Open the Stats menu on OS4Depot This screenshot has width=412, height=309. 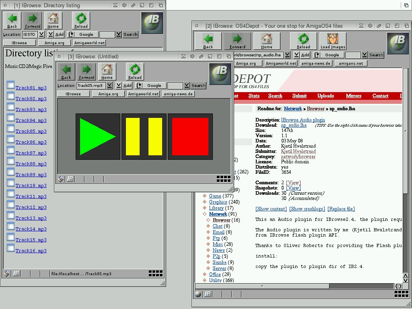tap(254, 96)
